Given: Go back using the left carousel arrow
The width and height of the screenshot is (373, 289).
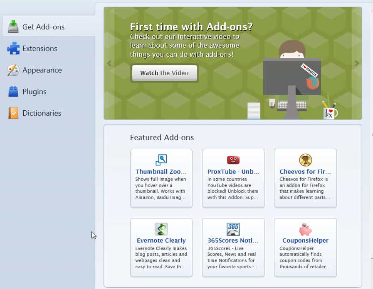Looking at the screenshot, I should coord(109,63).
